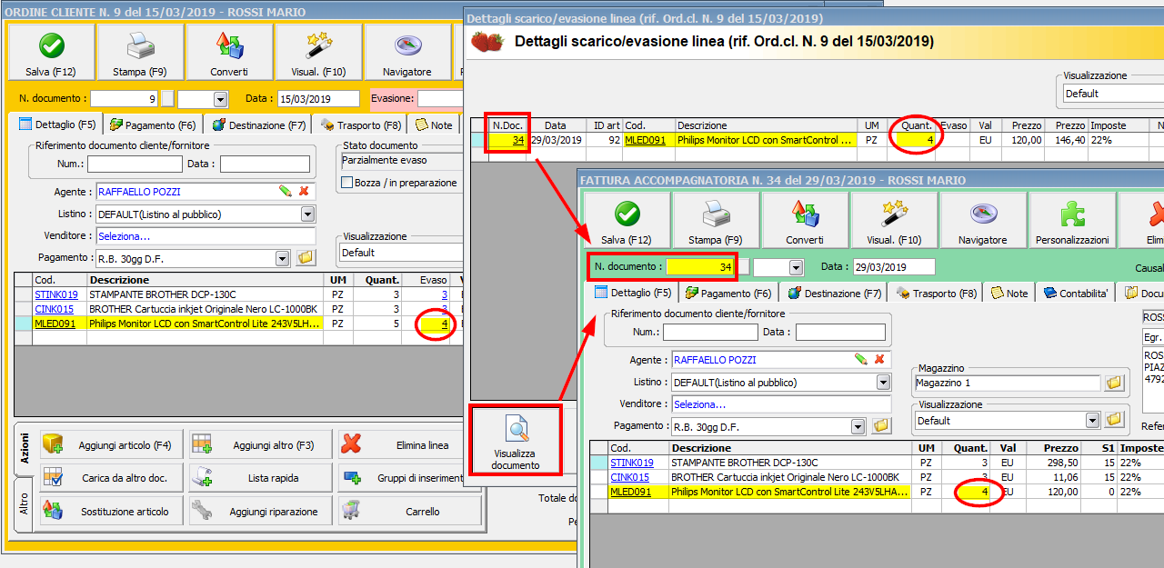Image resolution: width=1164 pixels, height=568 pixels.
Task: Click Converti in Ordine Cliente window
Action: click(x=229, y=52)
